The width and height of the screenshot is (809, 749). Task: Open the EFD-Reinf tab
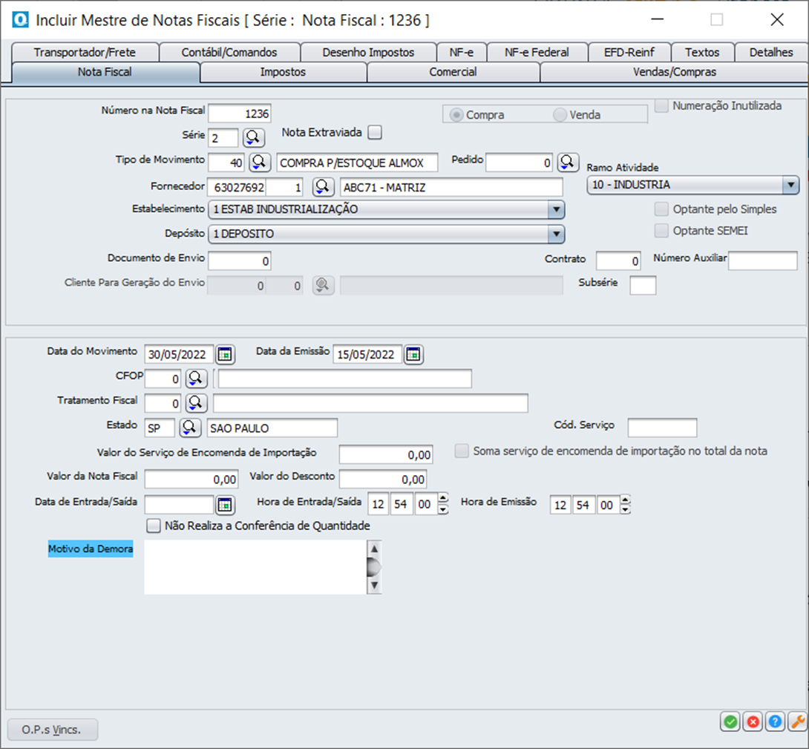tap(629, 52)
